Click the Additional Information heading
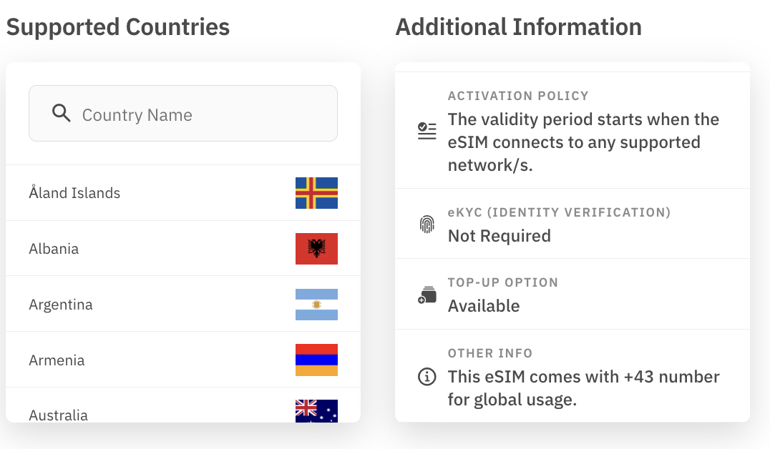 click(x=519, y=27)
